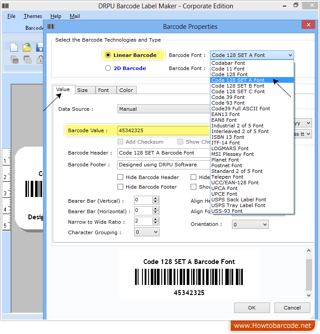The width and height of the screenshot is (320, 334).
Task: Choose EAN13 Font from the list
Action: (x=252, y=114)
